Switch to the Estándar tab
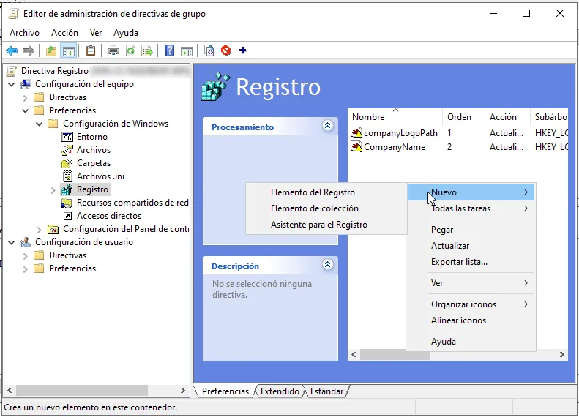The image size is (579, 417). (326, 391)
